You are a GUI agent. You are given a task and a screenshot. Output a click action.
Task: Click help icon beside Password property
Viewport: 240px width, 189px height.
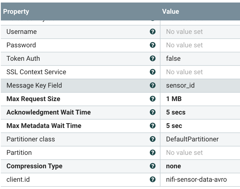tap(152, 45)
